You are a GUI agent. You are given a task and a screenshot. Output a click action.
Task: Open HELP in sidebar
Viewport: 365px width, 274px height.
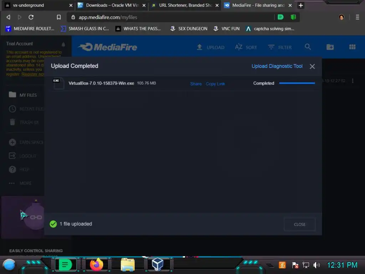click(x=19, y=169)
